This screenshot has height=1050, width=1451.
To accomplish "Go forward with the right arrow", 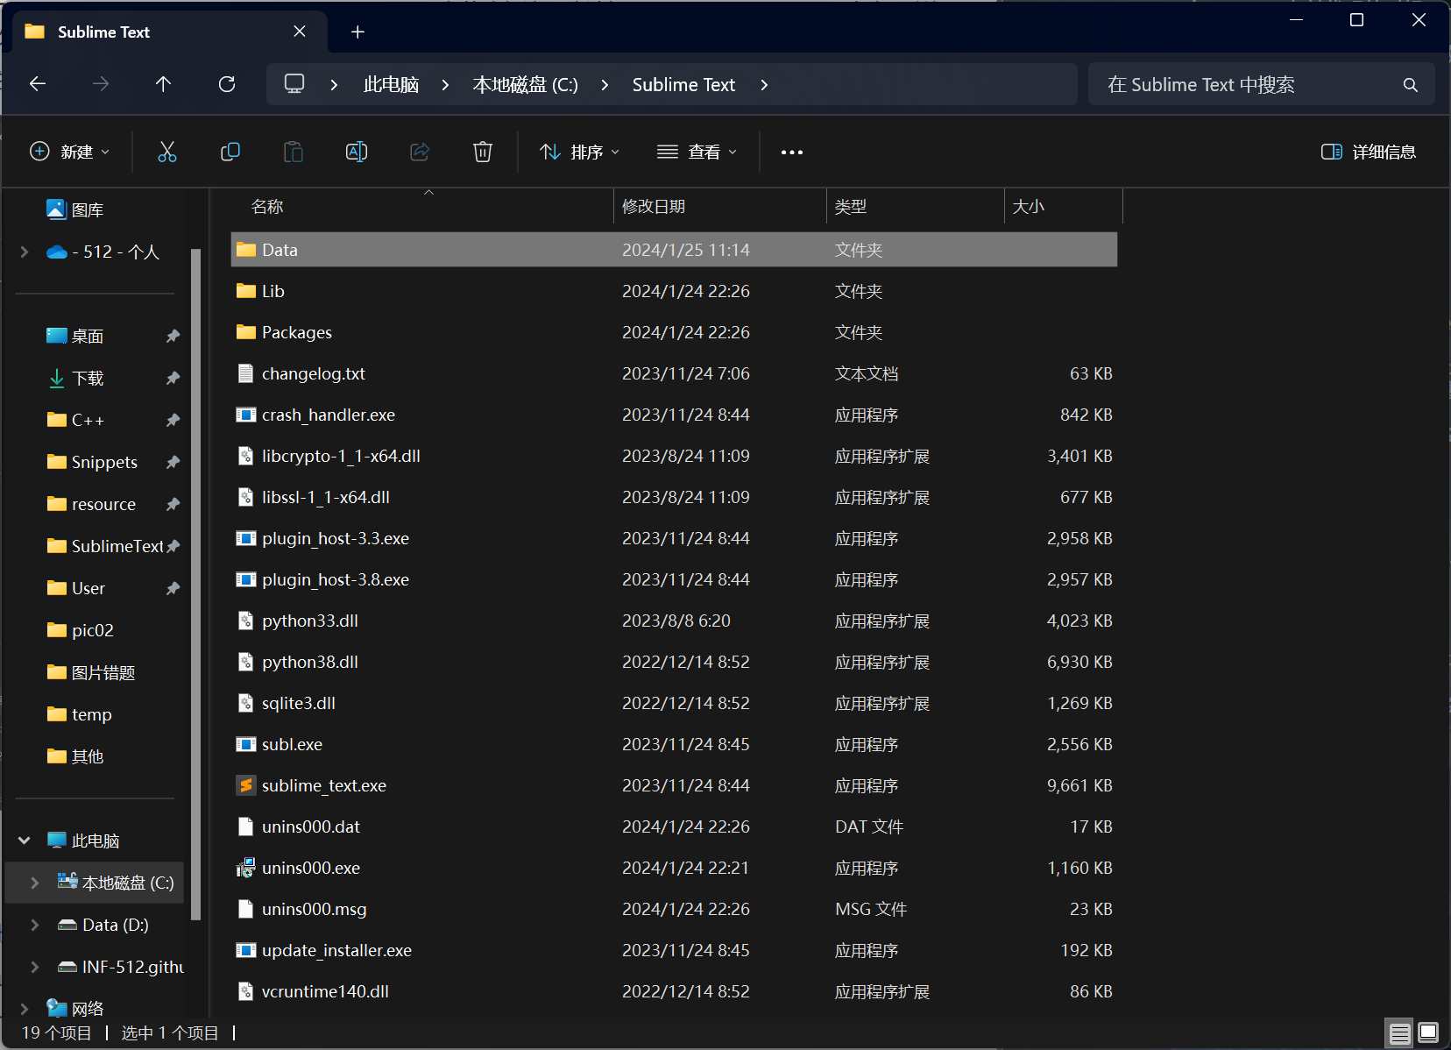I will click(x=101, y=84).
